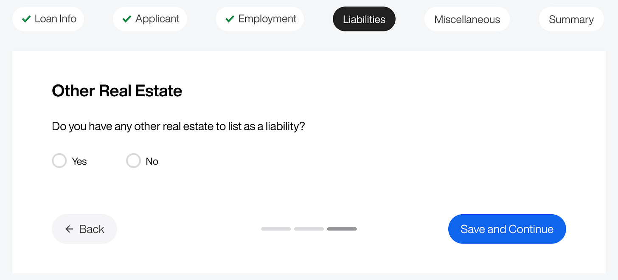The height and width of the screenshot is (280, 618).
Task: Click the Back button label
Action: pos(92,229)
